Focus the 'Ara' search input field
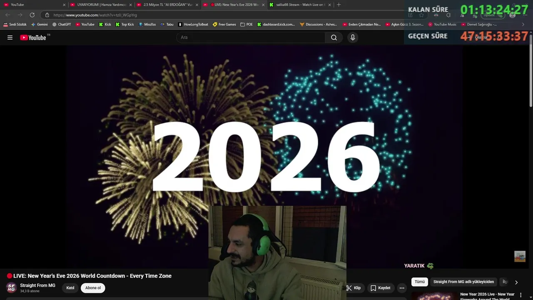The image size is (533, 300). click(251, 37)
